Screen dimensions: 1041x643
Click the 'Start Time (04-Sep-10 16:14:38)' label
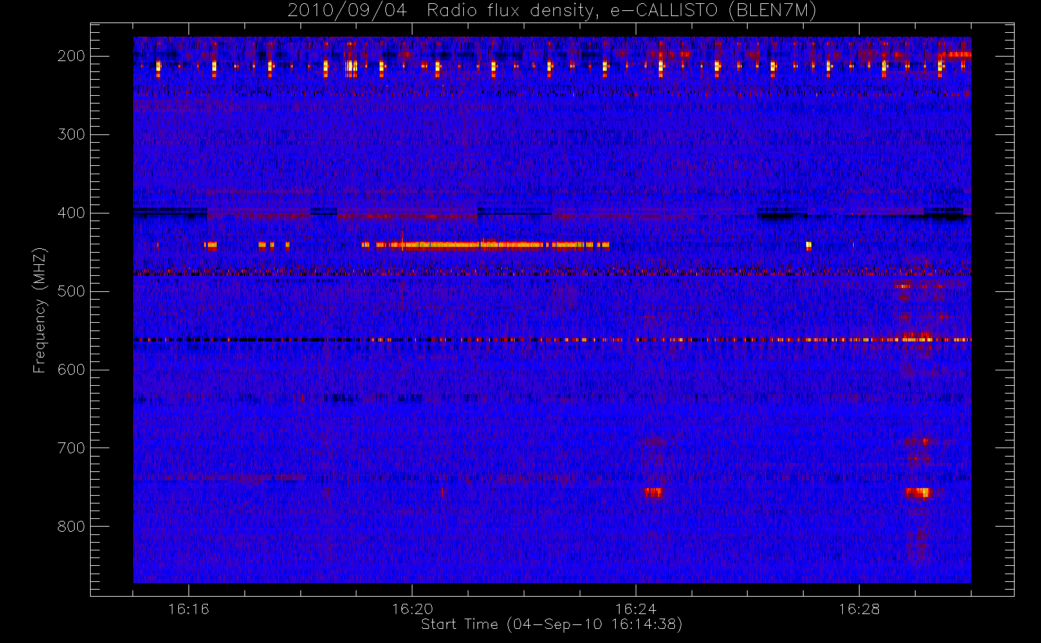pyautogui.click(x=551, y=624)
